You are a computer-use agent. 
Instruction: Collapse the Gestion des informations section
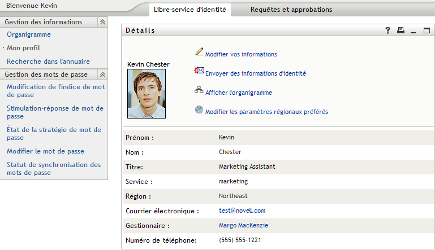[x=102, y=22]
